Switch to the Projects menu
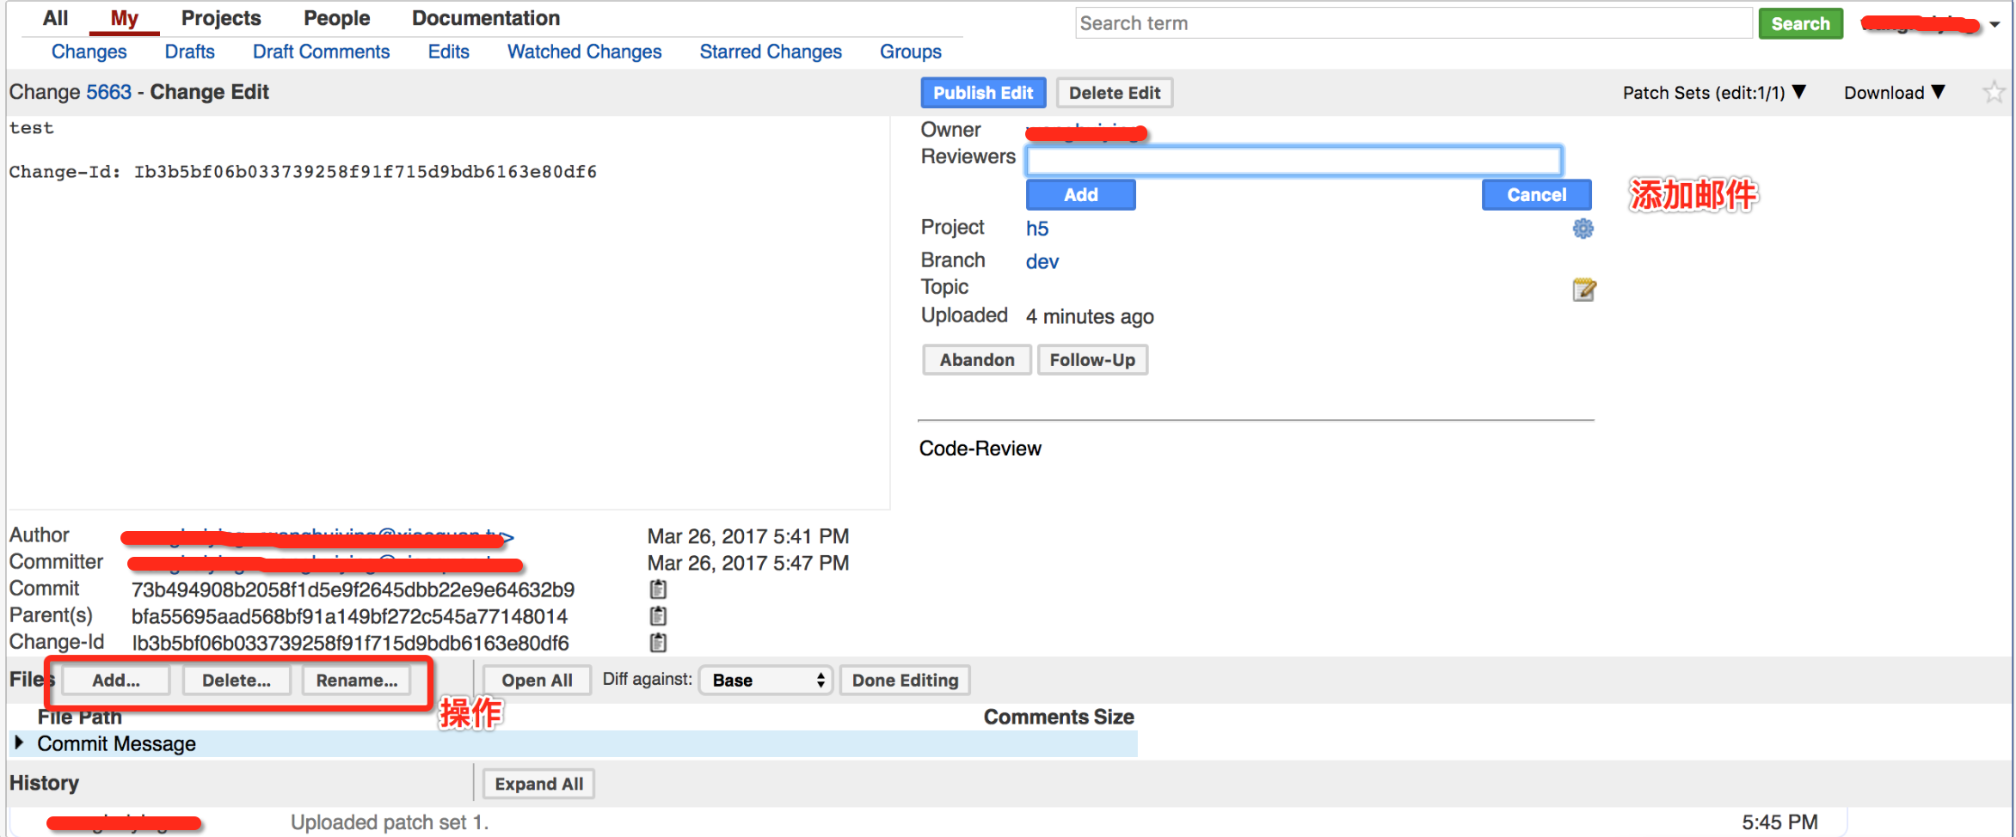Image resolution: width=2016 pixels, height=837 pixels. click(x=221, y=18)
